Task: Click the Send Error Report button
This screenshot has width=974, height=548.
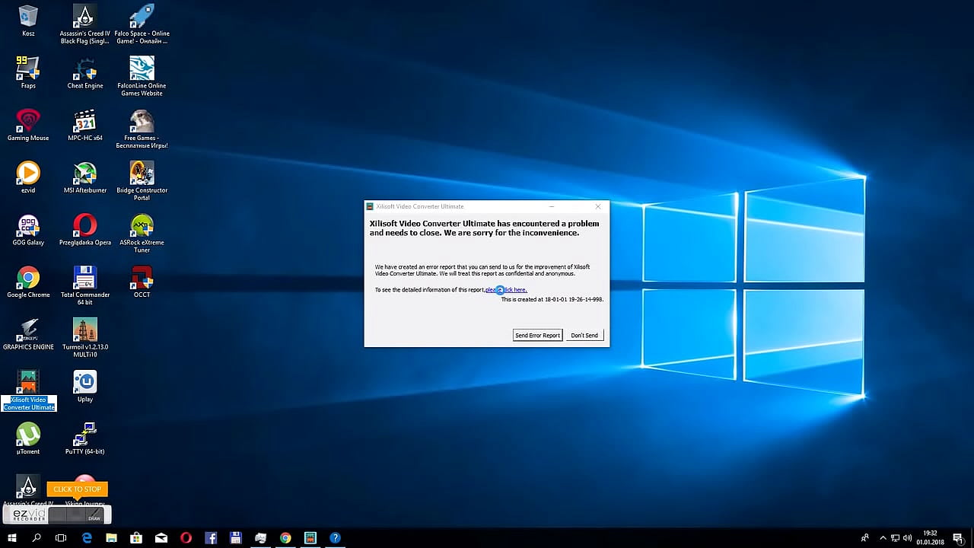Action: coord(537,336)
